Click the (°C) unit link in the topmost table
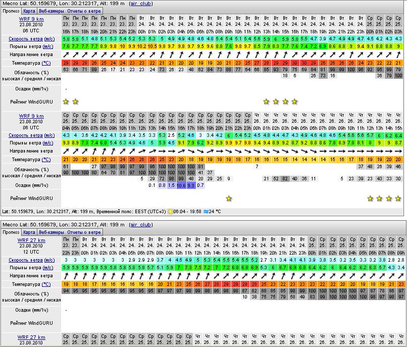Viewport: 407px width, 347px height. 46,63
